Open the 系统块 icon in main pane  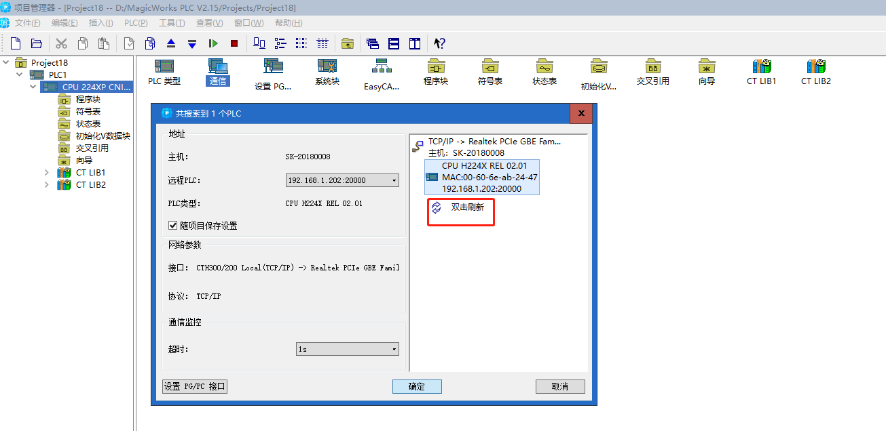[x=327, y=72]
